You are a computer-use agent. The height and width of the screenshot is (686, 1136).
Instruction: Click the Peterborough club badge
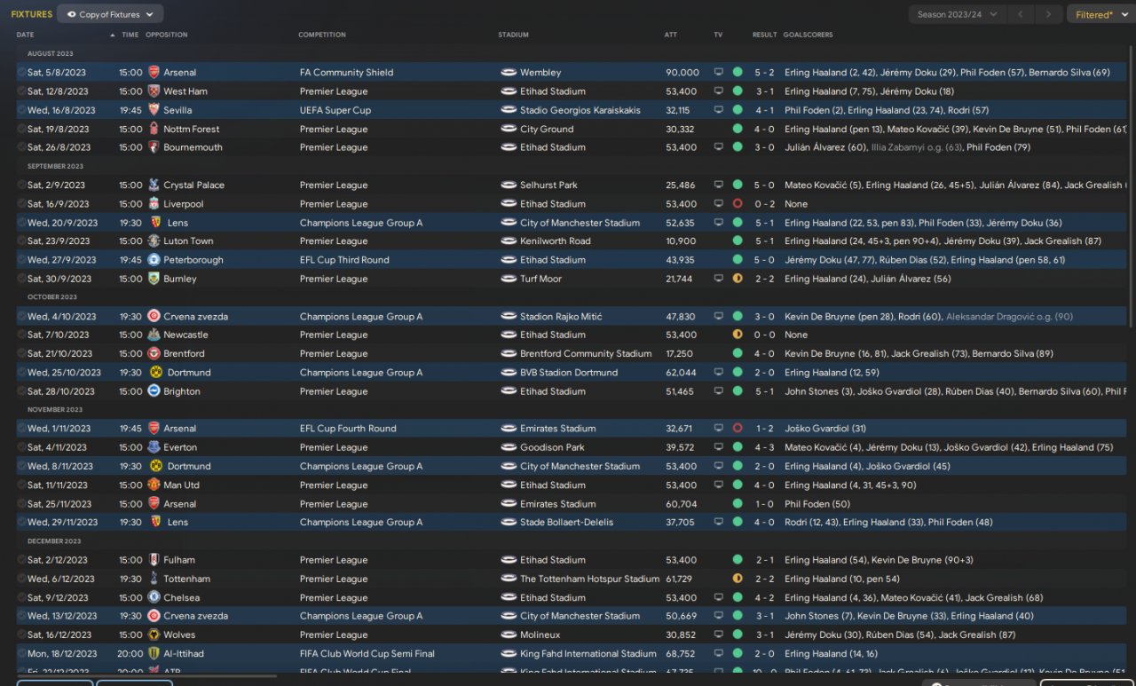(x=154, y=260)
